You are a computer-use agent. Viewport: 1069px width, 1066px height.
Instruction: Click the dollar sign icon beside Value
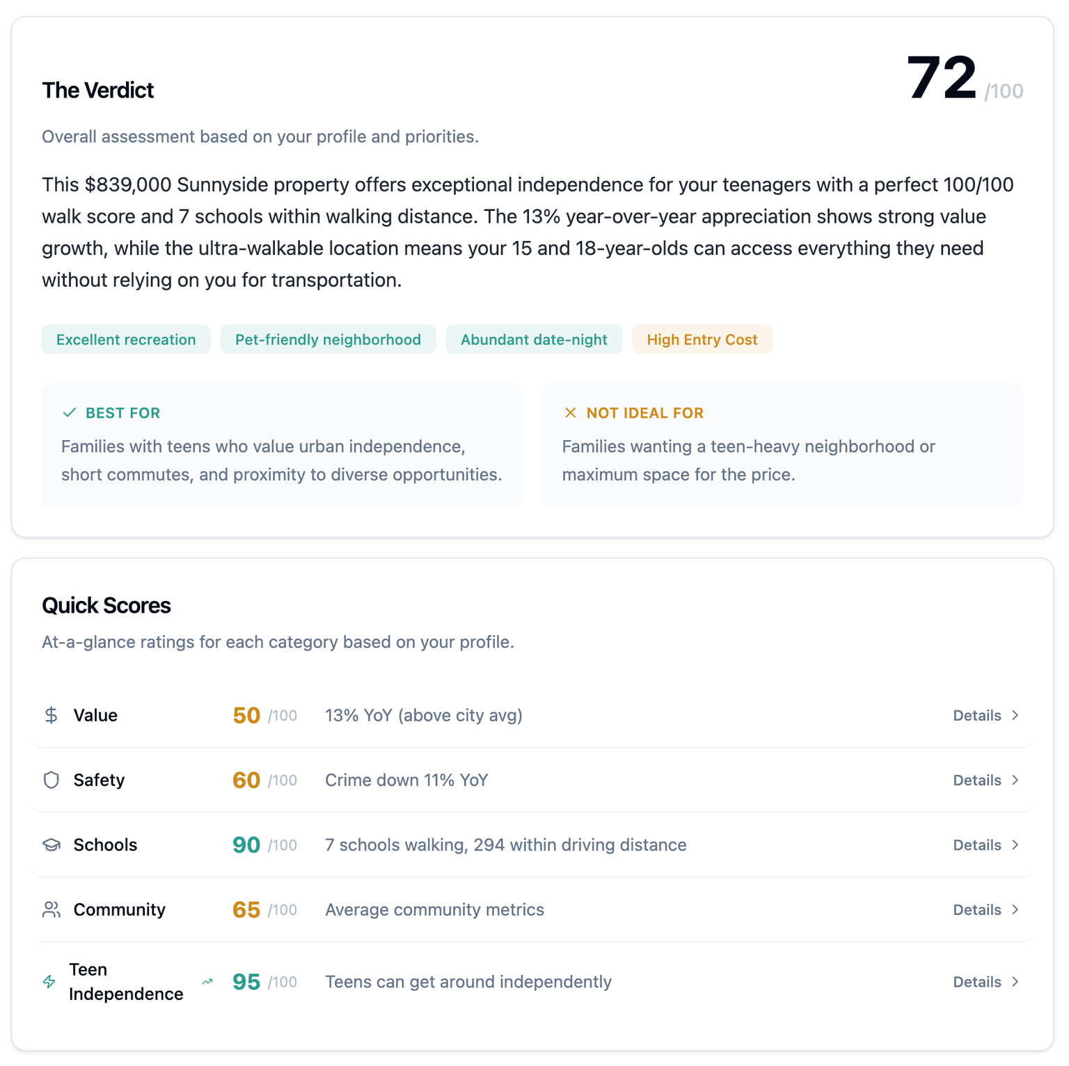[x=52, y=714]
